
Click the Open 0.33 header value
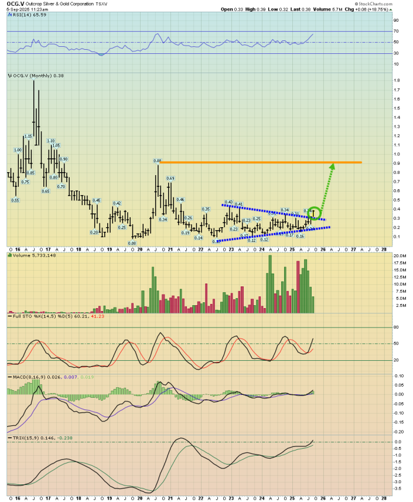232,9
